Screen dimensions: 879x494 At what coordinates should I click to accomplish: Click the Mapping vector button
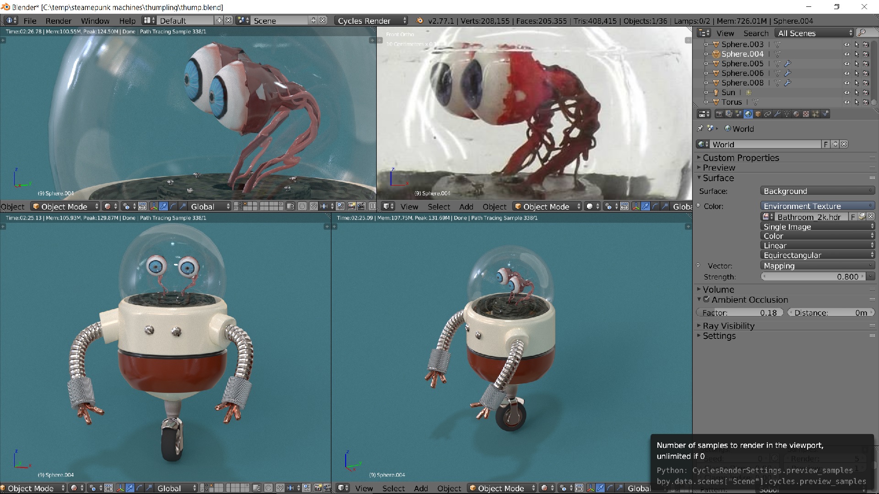[x=818, y=265]
